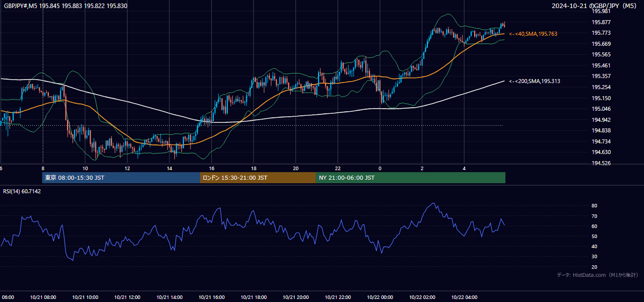Select the 東京 08:00-15:30 JST session bar
The image size is (644, 302).
[121, 178]
